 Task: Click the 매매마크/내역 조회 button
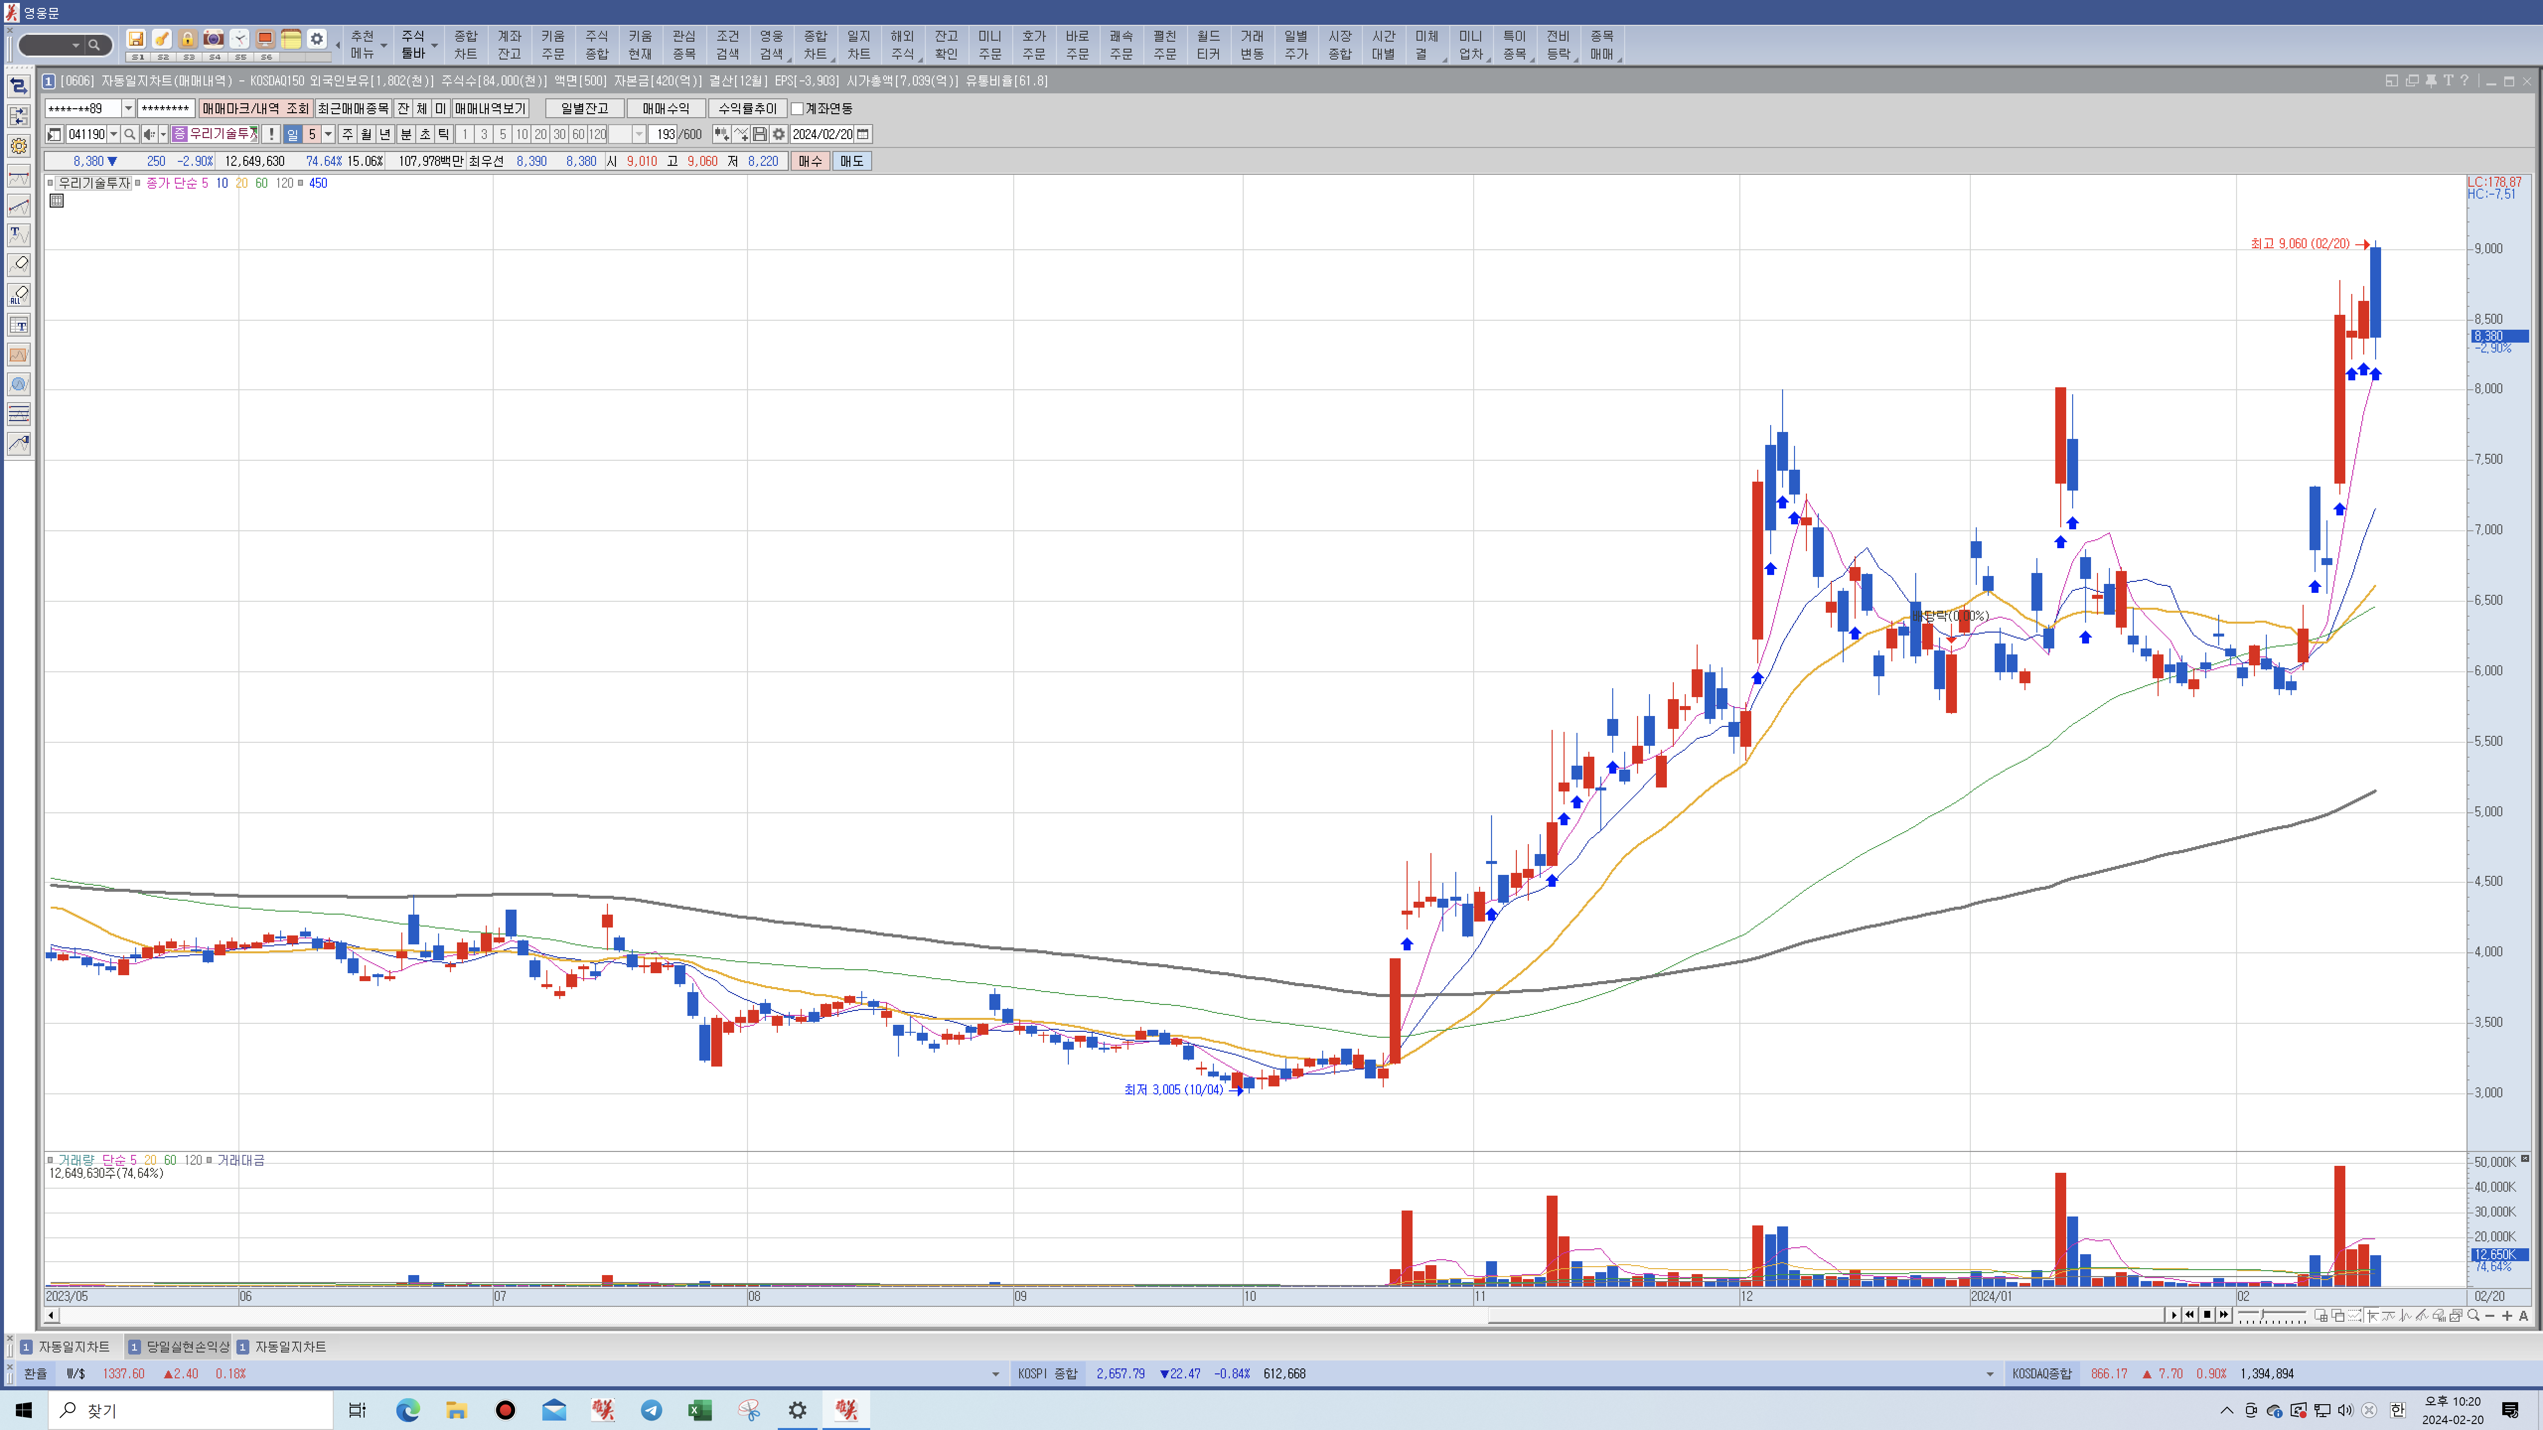(x=256, y=109)
